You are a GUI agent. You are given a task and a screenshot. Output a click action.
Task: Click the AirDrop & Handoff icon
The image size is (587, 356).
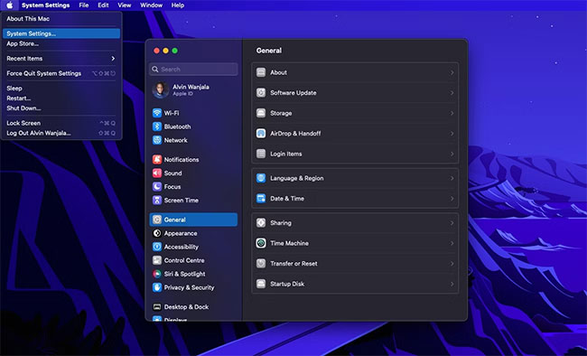point(261,133)
